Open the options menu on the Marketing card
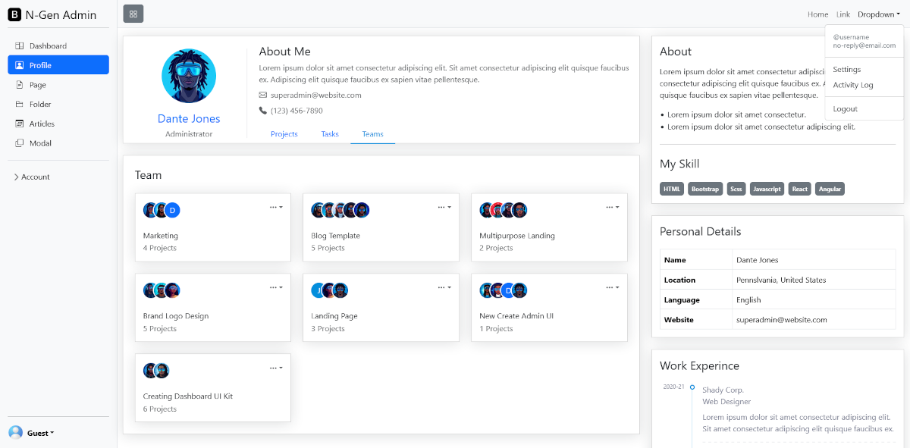Screen dimensions: 910x448 tap(275, 207)
